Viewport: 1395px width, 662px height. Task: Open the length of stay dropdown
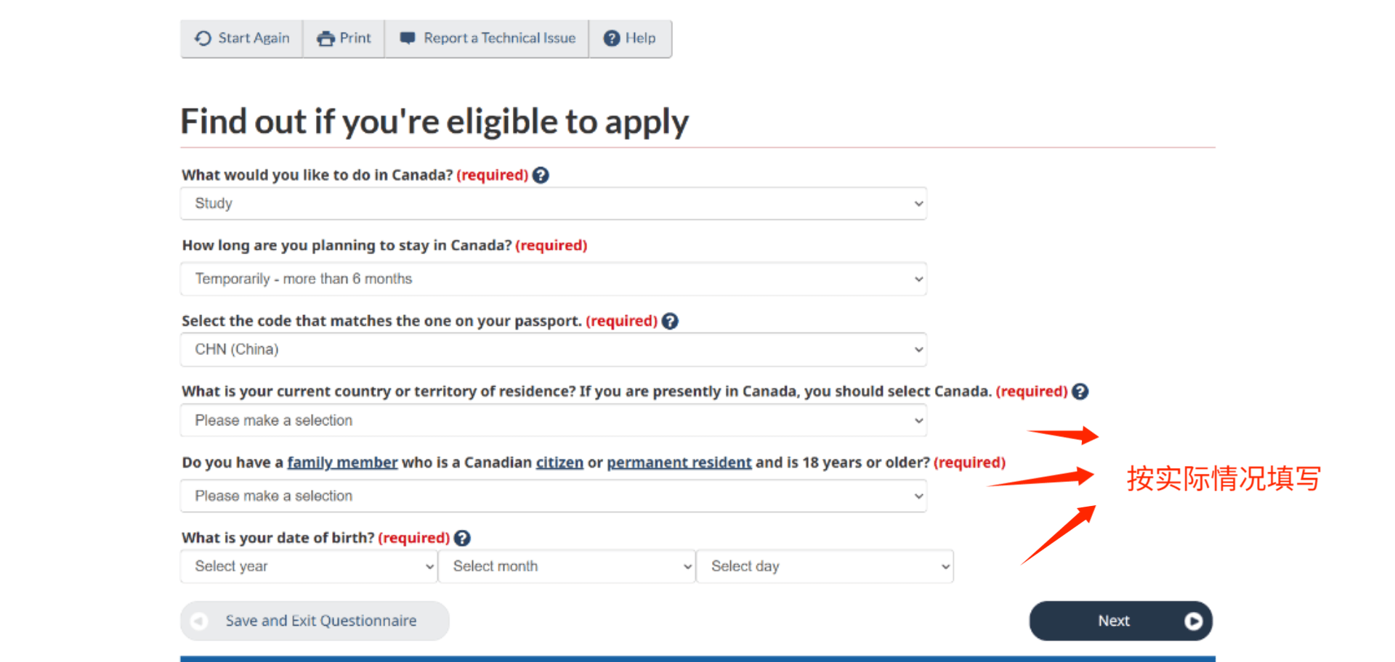554,279
